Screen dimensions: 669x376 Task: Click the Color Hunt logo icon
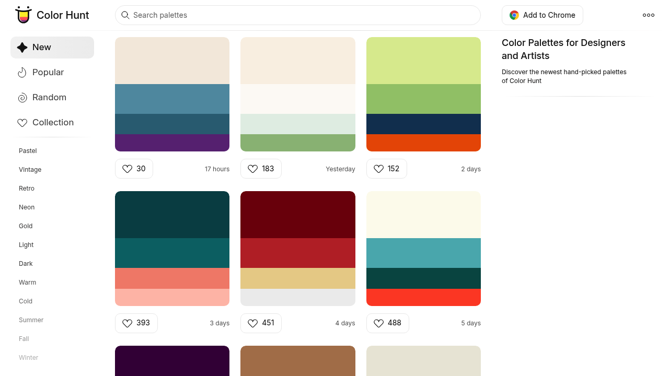(24, 15)
